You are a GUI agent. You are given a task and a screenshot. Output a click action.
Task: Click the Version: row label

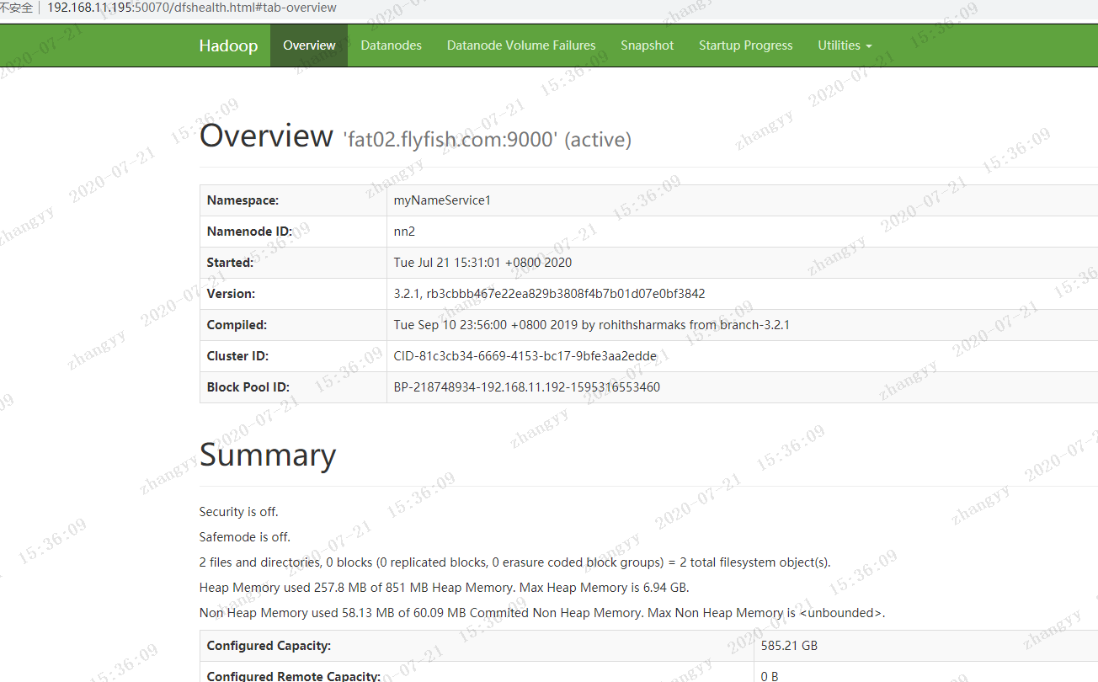[231, 294]
